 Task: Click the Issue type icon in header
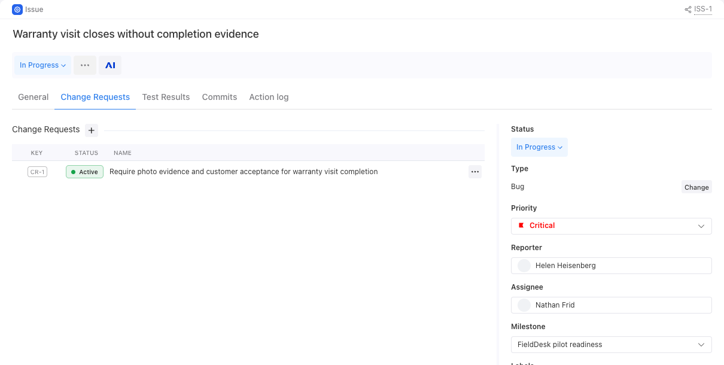[17, 10]
